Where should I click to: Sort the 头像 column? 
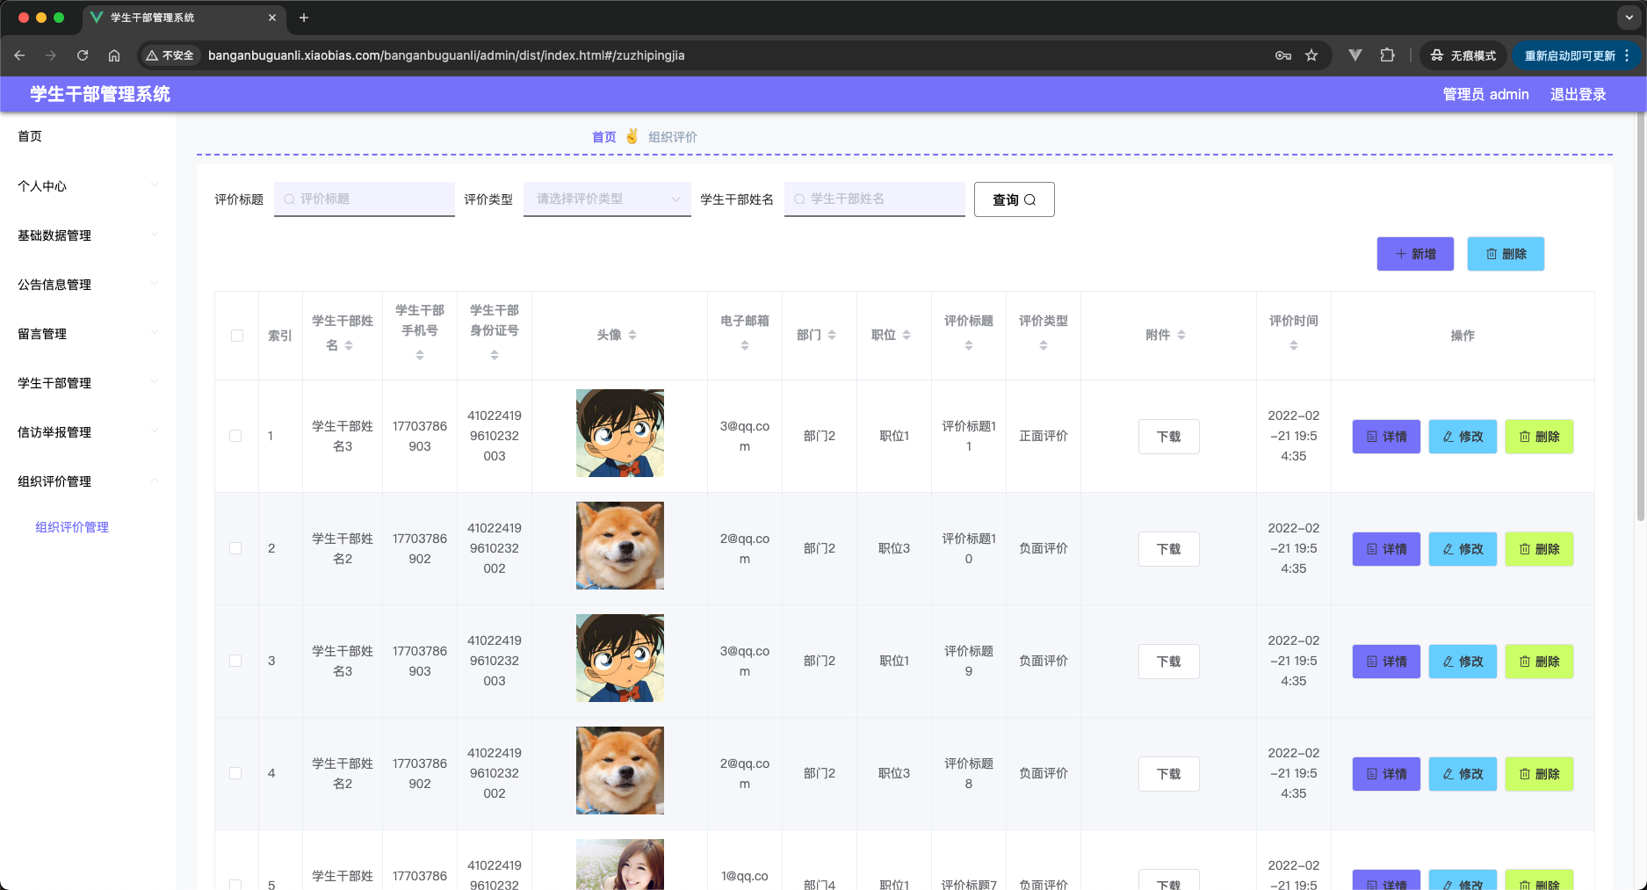[632, 335]
